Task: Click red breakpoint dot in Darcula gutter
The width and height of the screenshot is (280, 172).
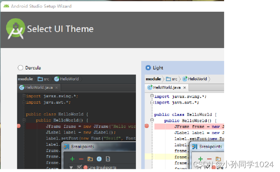Action: (19, 126)
